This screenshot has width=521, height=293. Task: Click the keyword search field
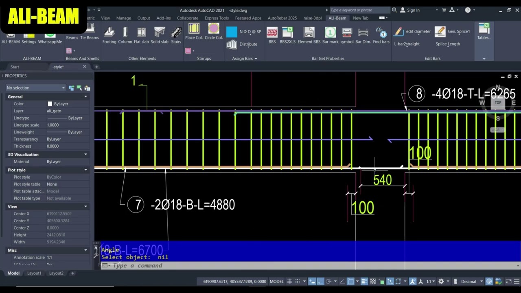(359, 10)
